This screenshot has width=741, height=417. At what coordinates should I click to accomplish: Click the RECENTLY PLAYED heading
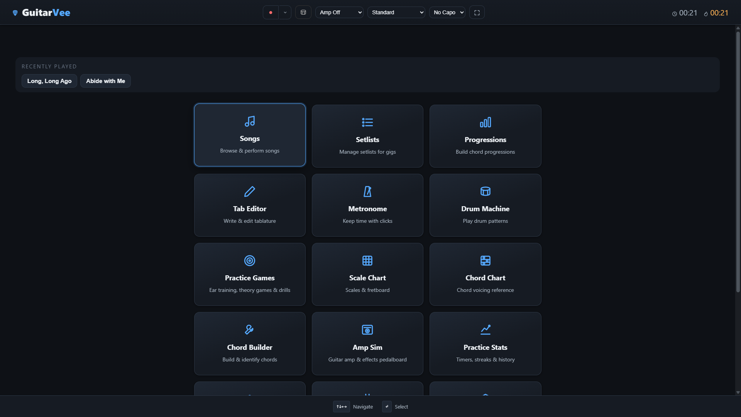(x=49, y=66)
